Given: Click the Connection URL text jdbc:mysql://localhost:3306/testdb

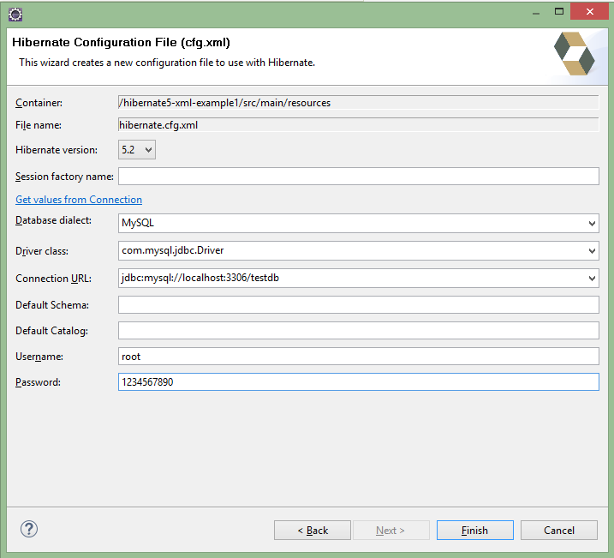Looking at the screenshot, I should click(x=200, y=278).
